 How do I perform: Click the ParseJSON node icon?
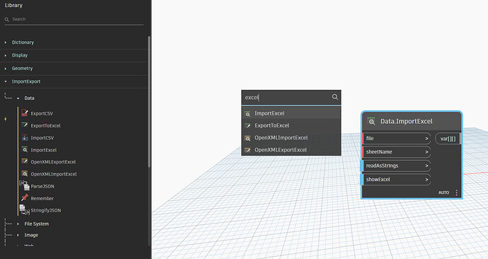(x=25, y=185)
